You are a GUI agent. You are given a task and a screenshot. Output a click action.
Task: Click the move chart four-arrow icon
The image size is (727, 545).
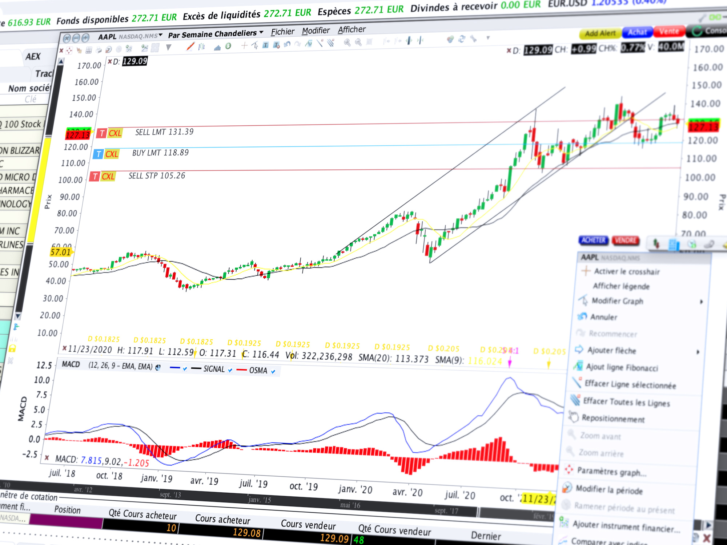tap(69, 51)
